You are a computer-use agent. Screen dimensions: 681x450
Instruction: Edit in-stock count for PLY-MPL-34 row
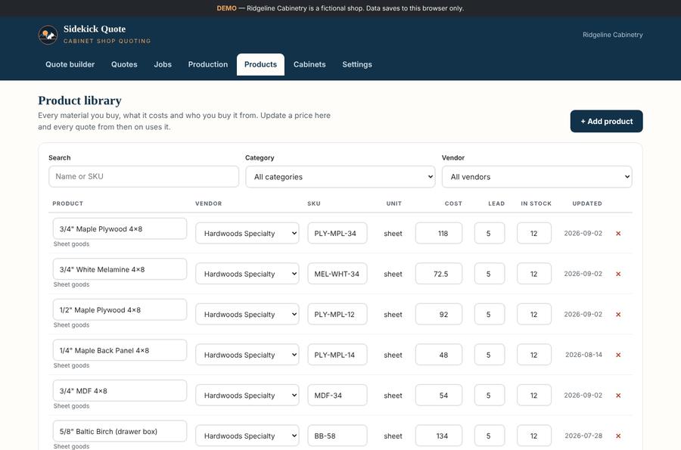534,234
